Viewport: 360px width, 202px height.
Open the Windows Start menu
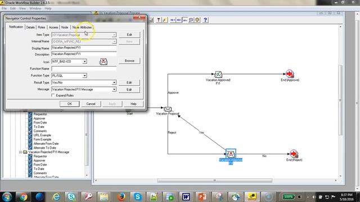[x=7, y=197]
